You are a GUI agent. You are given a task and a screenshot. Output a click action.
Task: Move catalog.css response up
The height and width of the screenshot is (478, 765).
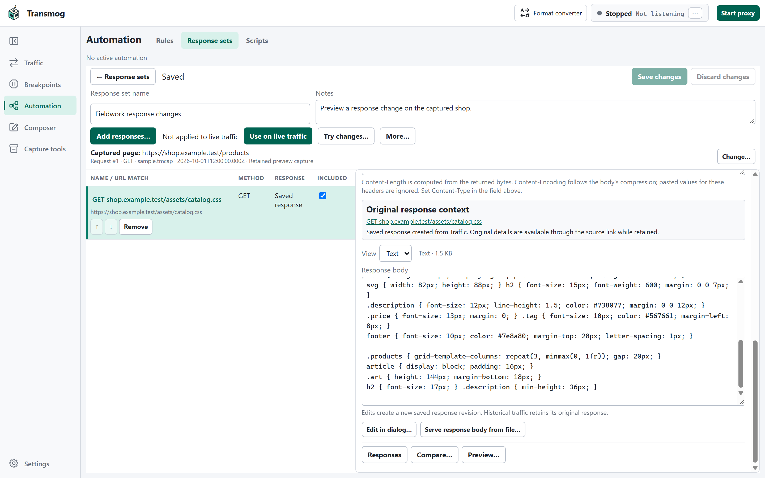tap(97, 227)
